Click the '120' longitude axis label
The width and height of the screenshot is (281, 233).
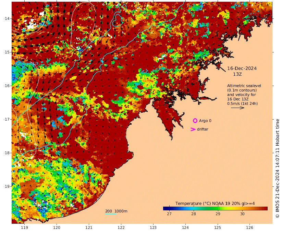[57, 228]
